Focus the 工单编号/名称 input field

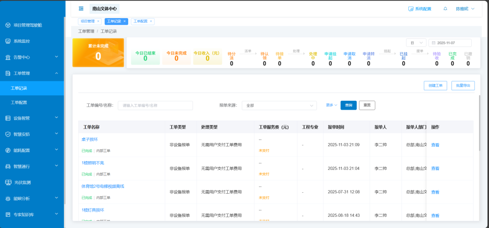(x=155, y=106)
